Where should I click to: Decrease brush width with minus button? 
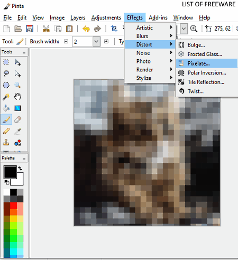(x=66, y=41)
